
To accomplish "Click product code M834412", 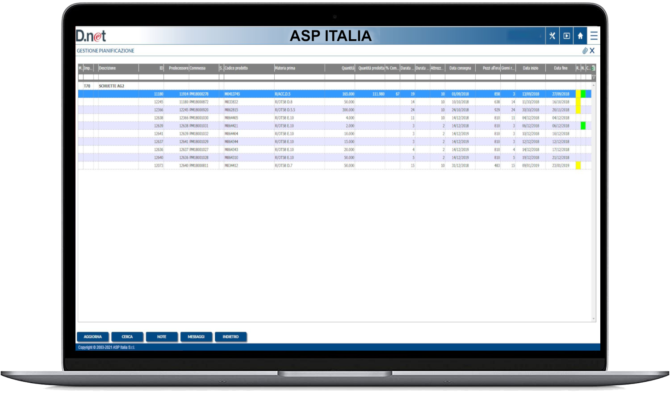I will pos(231,165).
